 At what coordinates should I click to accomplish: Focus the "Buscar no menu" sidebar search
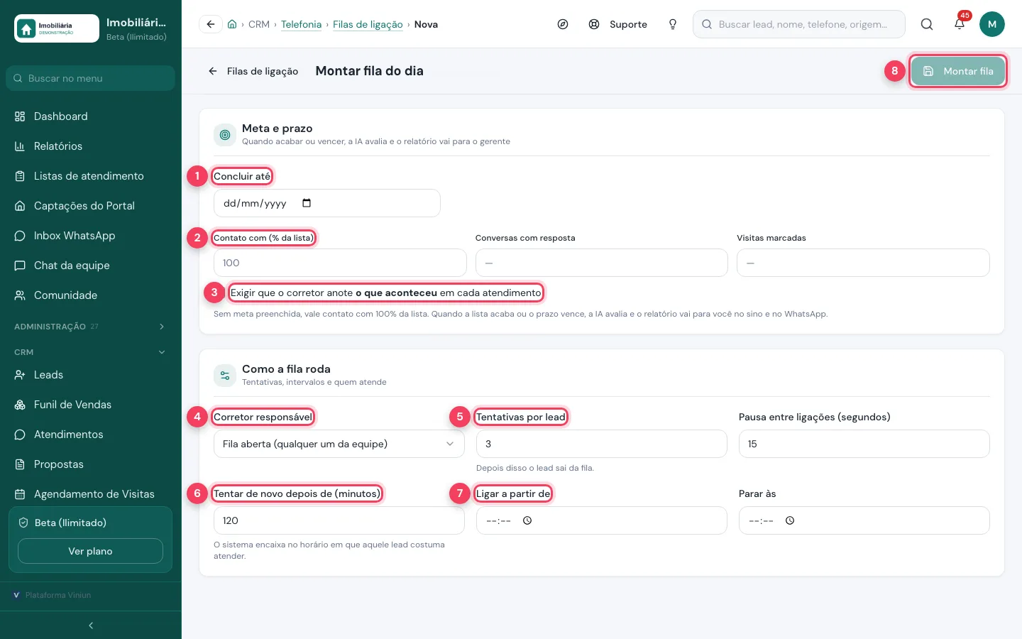pyautogui.click(x=90, y=78)
